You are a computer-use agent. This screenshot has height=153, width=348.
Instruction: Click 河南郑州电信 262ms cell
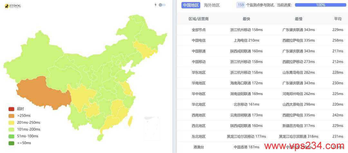tap(298, 94)
